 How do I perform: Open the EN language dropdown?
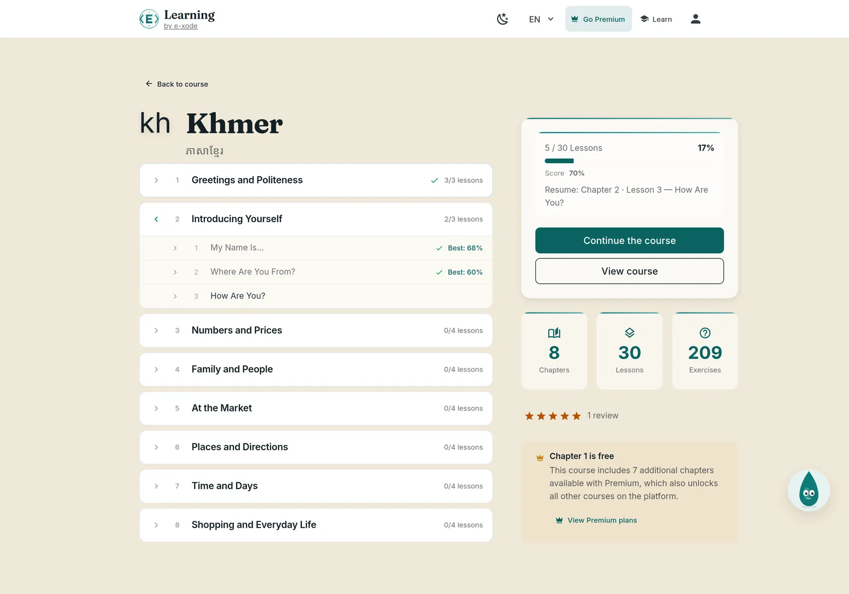coord(541,19)
